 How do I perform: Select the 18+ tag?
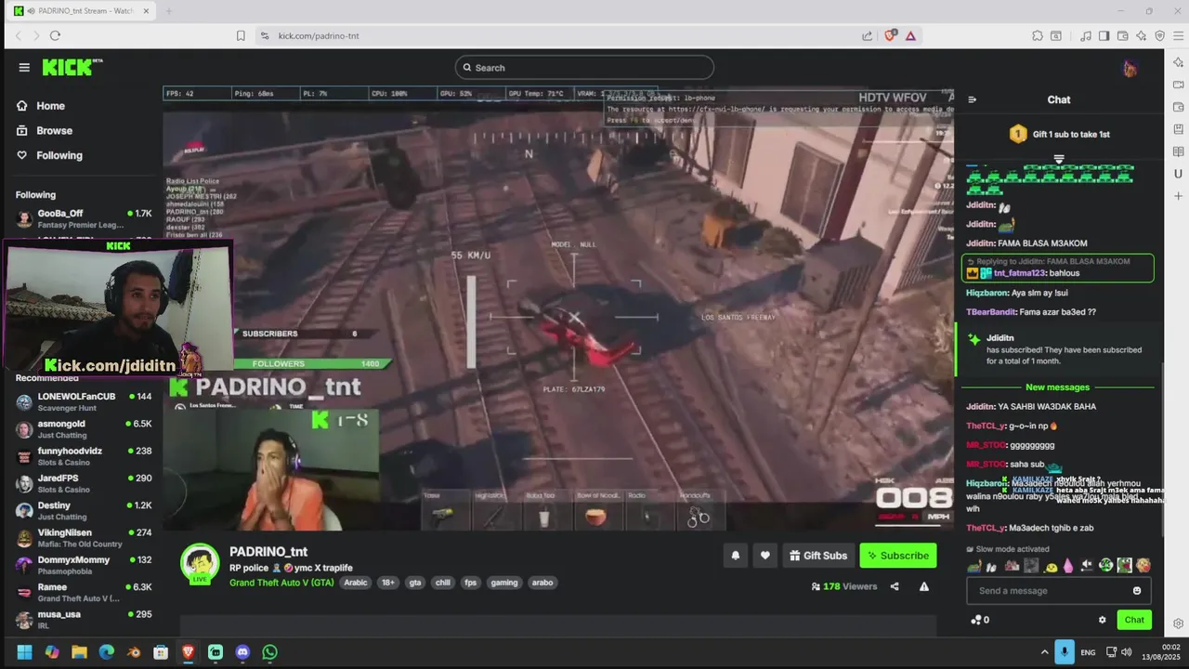pos(388,583)
